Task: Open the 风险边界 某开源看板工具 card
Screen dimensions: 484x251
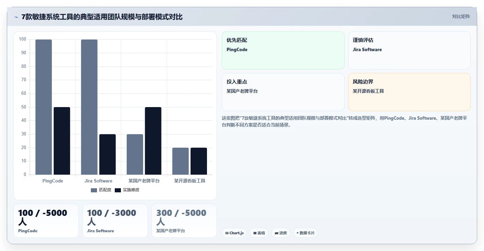Action: tap(409, 92)
